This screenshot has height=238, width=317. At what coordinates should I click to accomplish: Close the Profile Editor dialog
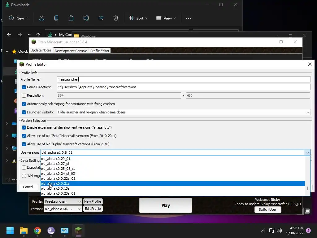pyautogui.click(x=310, y=64)
